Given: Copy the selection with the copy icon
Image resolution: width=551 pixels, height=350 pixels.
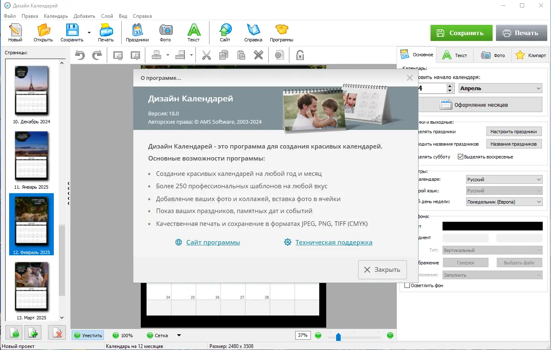Looking at the screenshot, I should tap(224, 55).
